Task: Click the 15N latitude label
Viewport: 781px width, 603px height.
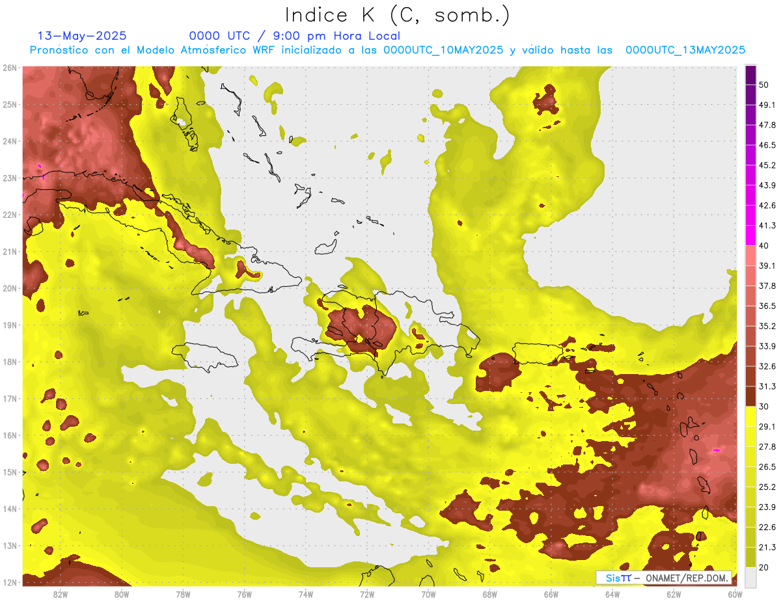Action: click(10, 472)
